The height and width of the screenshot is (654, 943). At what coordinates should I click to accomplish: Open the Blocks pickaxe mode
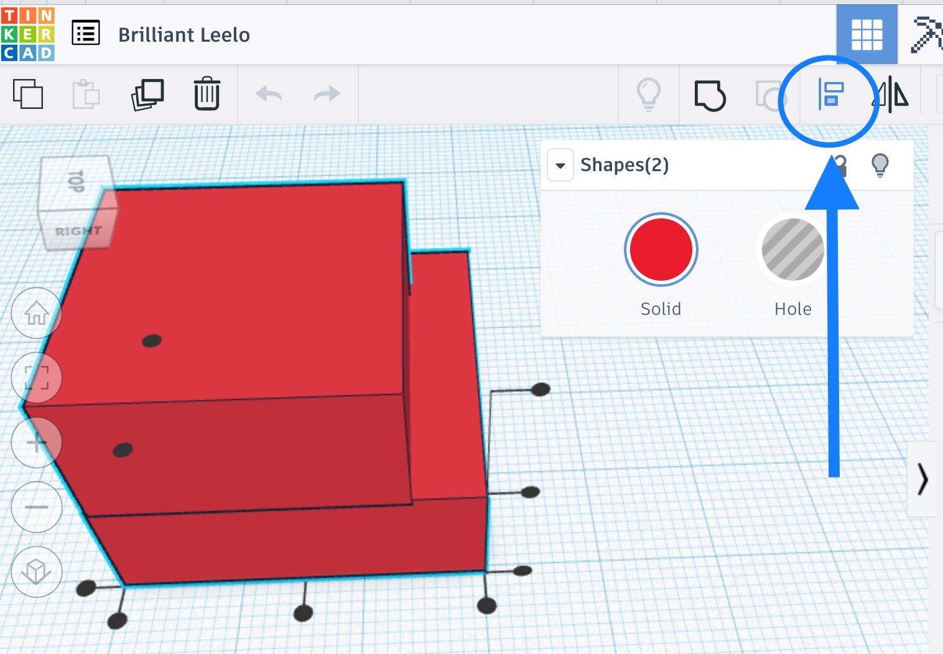pyautogui.click(x=926, y=35)
